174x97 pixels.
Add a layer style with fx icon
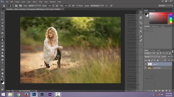click(153, 91)
